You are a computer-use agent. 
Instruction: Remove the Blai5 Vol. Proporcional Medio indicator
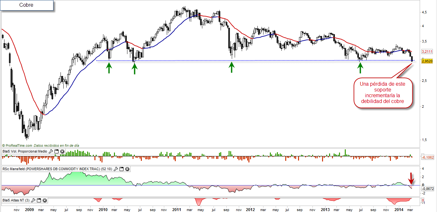point(62,151)
